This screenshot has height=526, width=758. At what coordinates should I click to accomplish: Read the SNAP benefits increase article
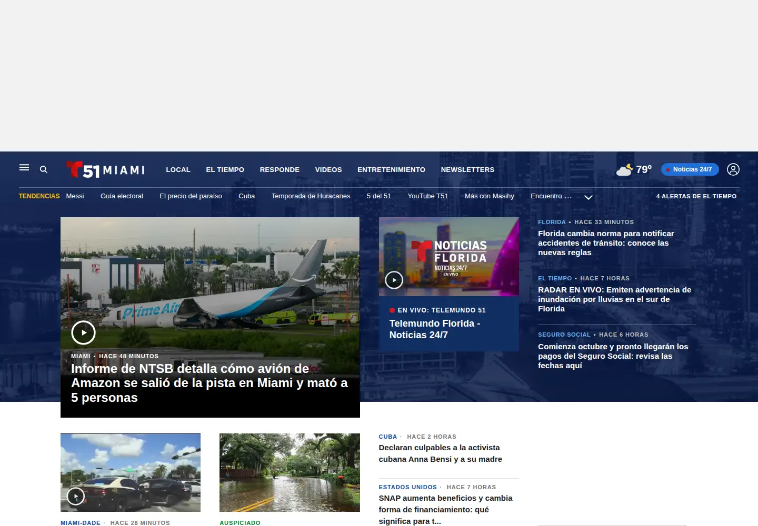click(x=445, y=509)
